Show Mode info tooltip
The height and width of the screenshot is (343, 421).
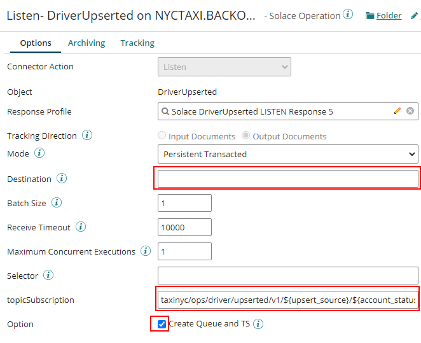click(39, 153)
